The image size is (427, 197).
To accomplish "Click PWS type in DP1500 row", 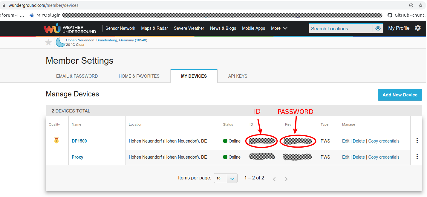I will tap(325, 141).
